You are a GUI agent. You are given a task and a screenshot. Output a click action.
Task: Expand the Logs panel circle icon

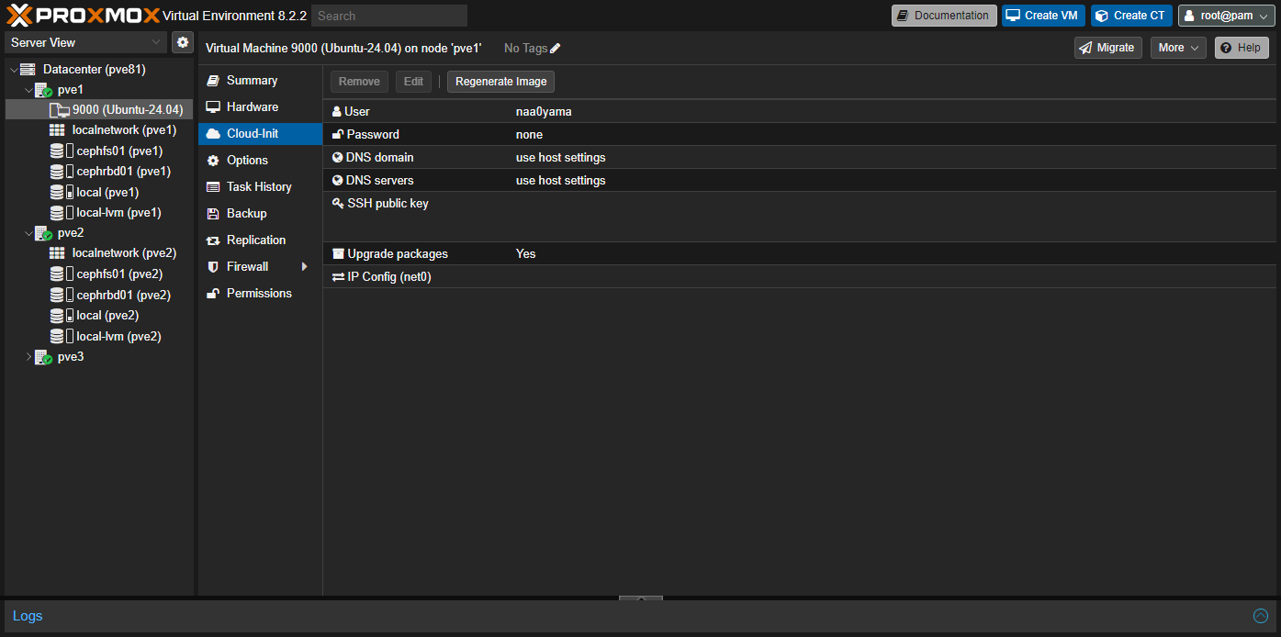coord(1261,616)
